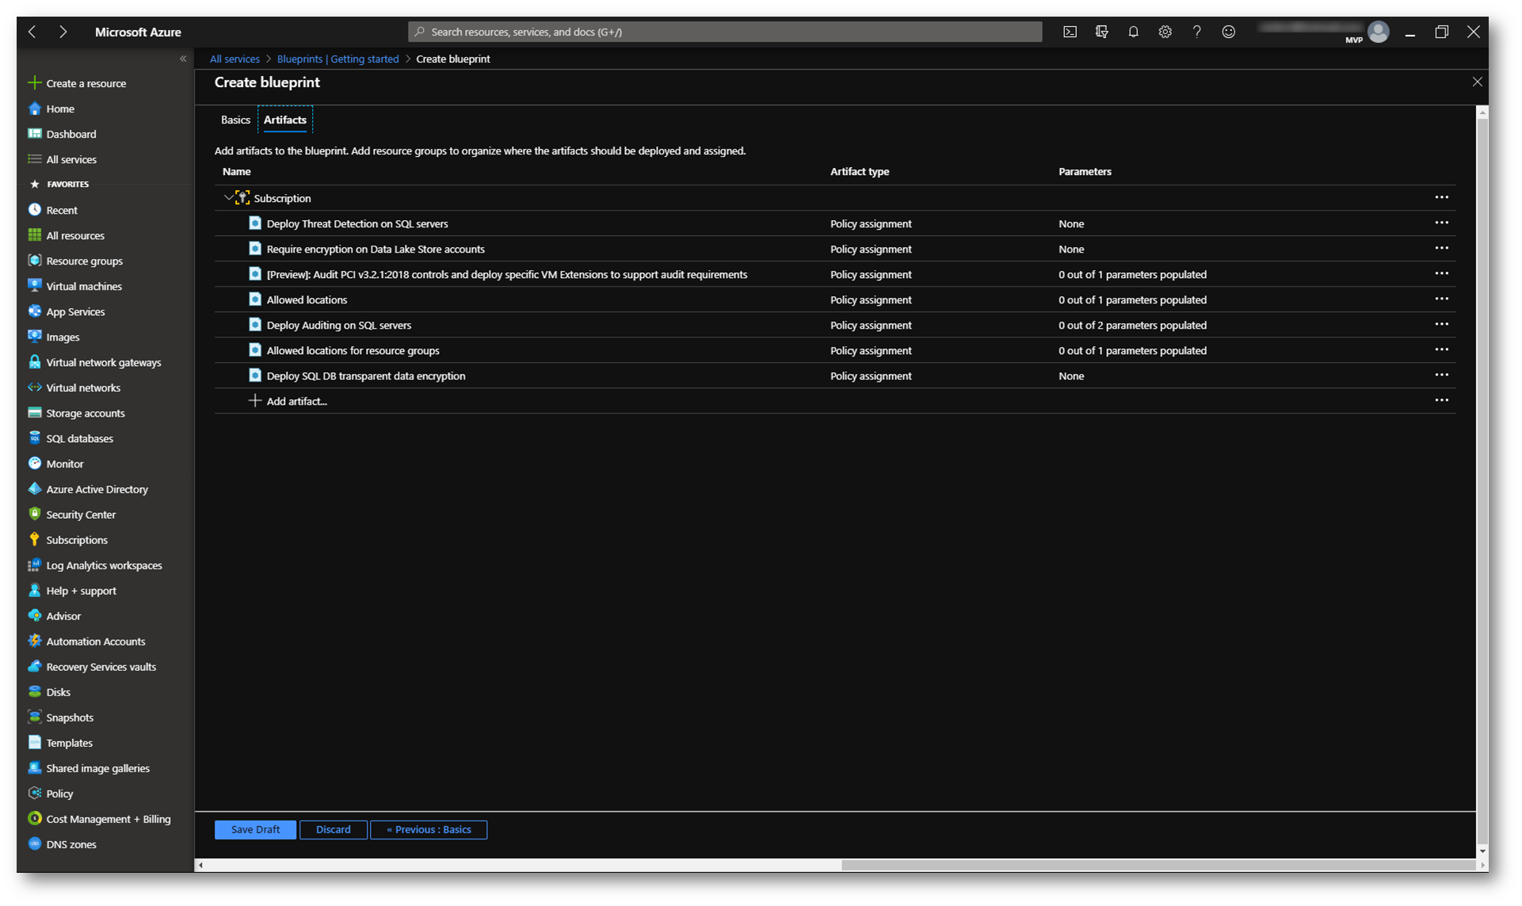The height and width of the screenshot is (906, 1522).
Task: Open Deploy Auditing on SQL servers artifact
Action: 339,325
